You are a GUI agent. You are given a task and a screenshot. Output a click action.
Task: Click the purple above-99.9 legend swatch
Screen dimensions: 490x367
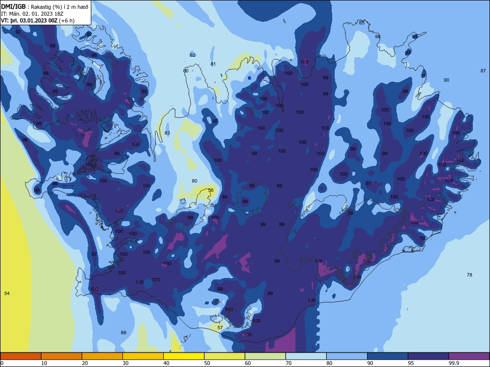coord(469,356)
